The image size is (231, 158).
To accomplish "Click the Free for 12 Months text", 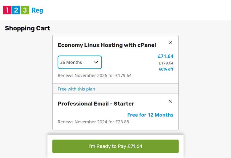I will 150,115.
